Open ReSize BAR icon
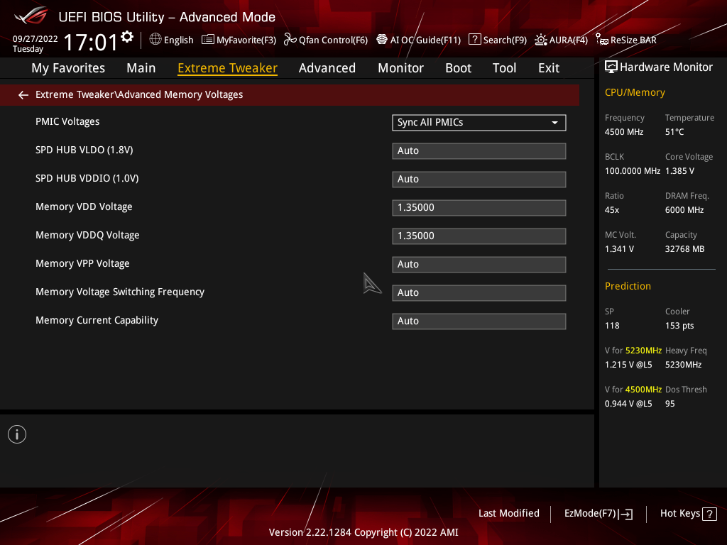 coord(602,40)
